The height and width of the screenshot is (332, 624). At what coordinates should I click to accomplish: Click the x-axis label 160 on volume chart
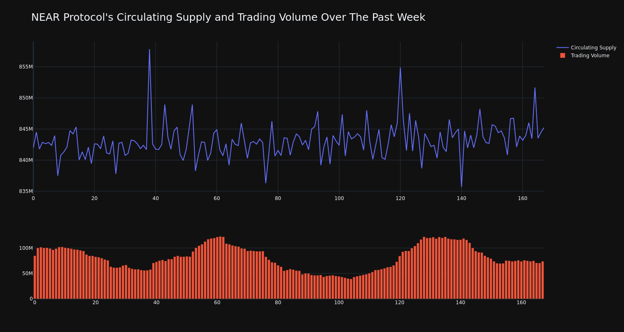click(x=521, y=303)
